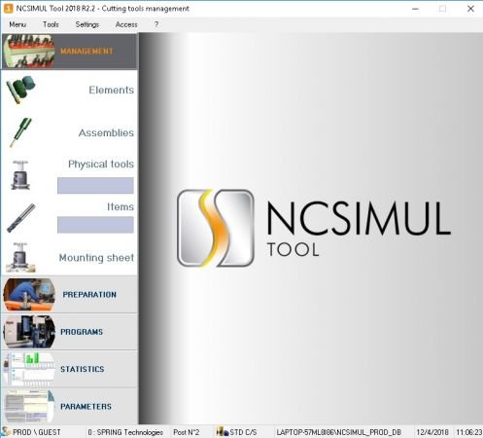483x438 pixels.
Task: Click the Programs machine thumbnail
Action: point(29,332)
